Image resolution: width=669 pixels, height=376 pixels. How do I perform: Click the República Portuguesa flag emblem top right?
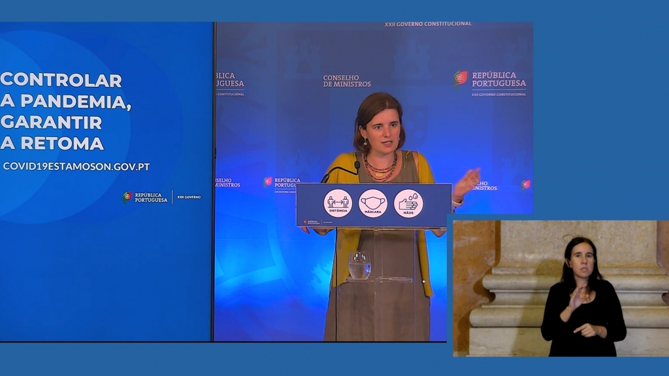click(x=461, y=79)
